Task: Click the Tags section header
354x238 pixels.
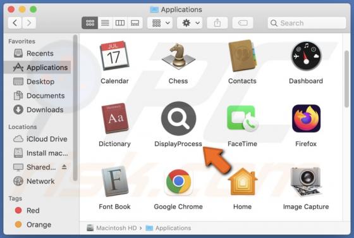Action: (15, 198)
